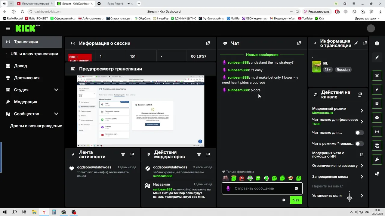
Task: Toggle chat bubble icon in right sidebar
Action: pyautogui.click(x=377, y=118)
